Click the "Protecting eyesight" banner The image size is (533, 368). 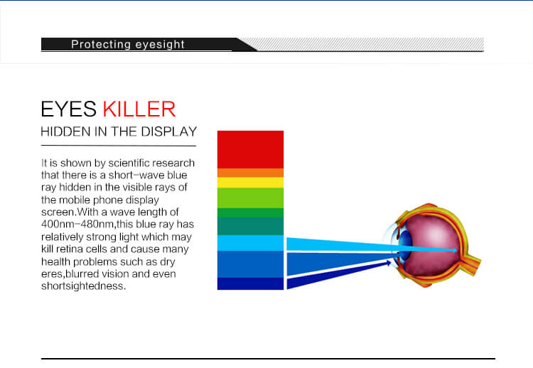tap(128, 45)
